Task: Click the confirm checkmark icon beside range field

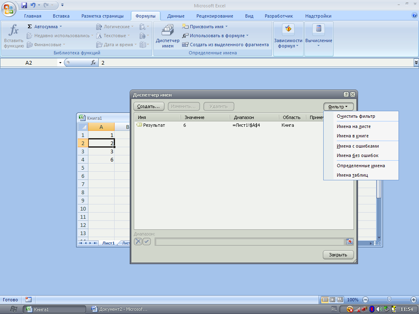Action: (147, 242)
